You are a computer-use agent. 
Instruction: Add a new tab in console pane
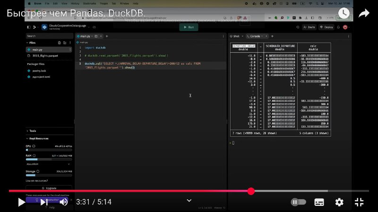point(273,36)
